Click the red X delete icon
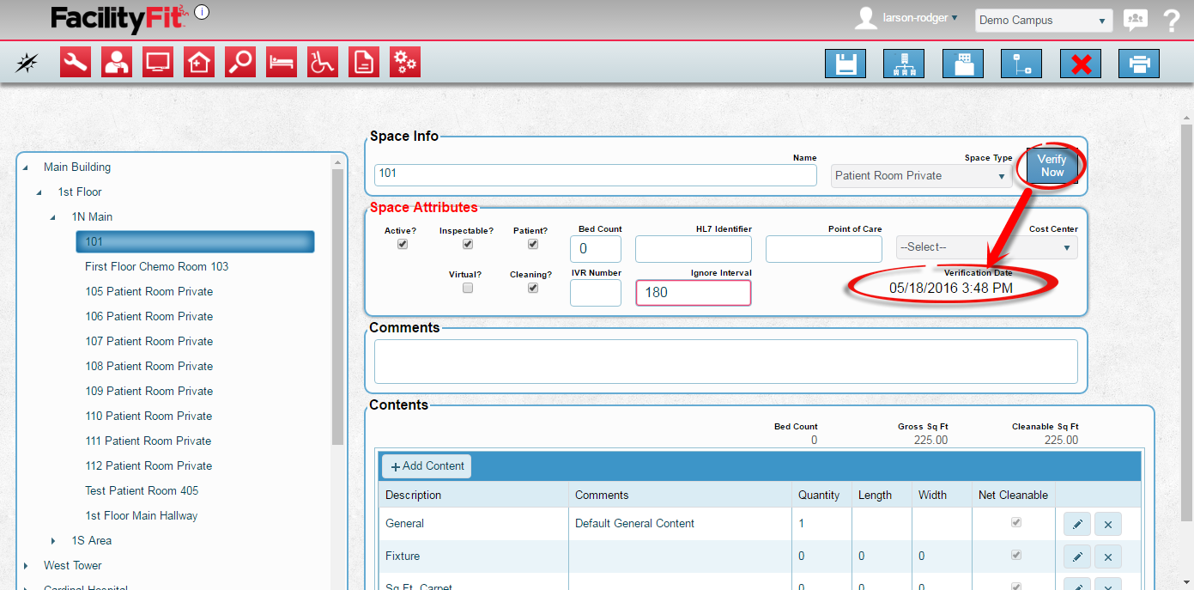Screen dimensions: 1194x590 coord(1081,64)
